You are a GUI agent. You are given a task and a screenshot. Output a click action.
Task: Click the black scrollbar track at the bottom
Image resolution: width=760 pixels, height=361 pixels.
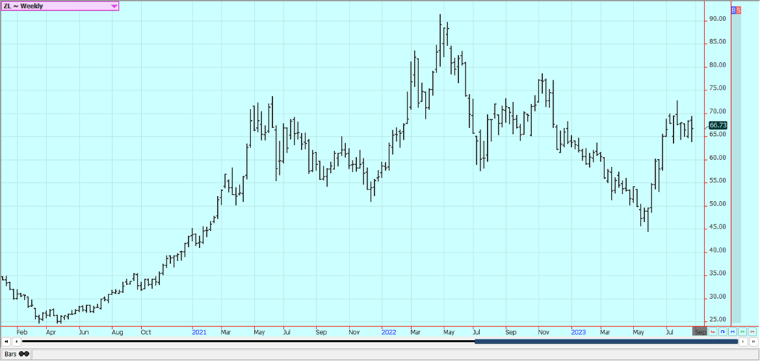tap(248, 341)
